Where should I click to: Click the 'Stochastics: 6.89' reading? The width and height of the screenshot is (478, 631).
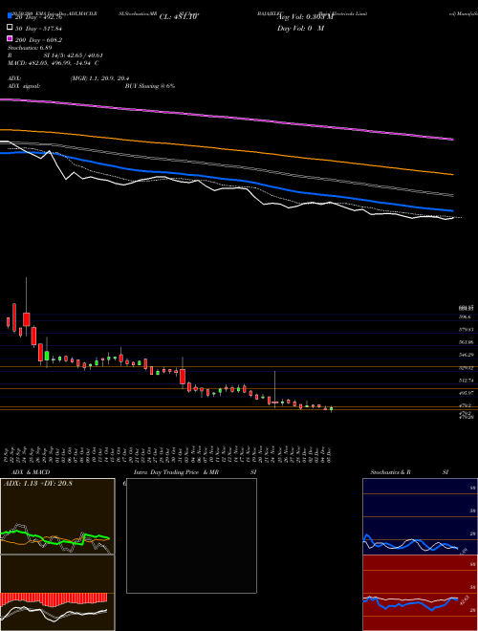click(30, 48)
